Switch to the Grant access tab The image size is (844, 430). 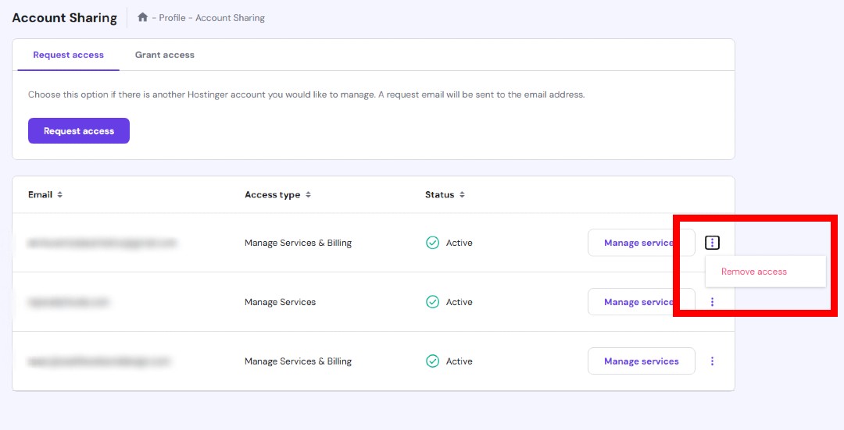tap(165, 55)
